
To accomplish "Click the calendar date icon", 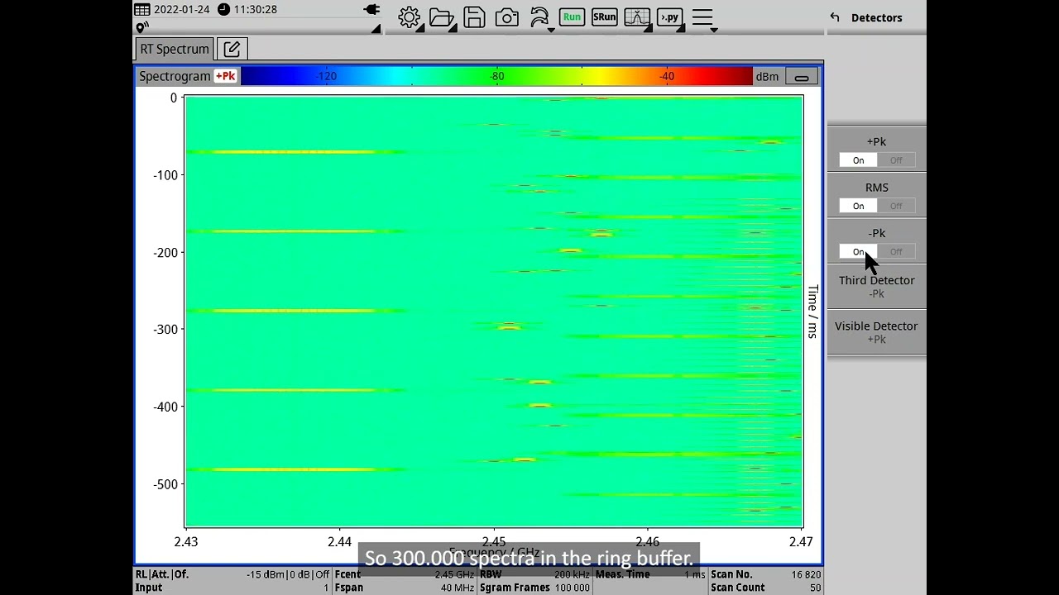I will [142, 9].
